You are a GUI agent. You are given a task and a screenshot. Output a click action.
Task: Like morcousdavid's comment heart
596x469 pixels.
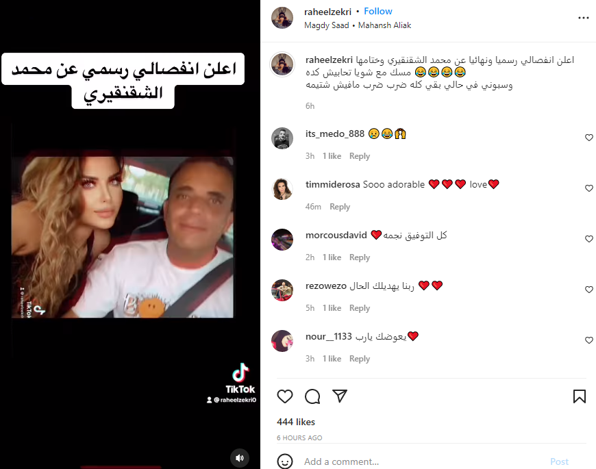tap(588, 239)
